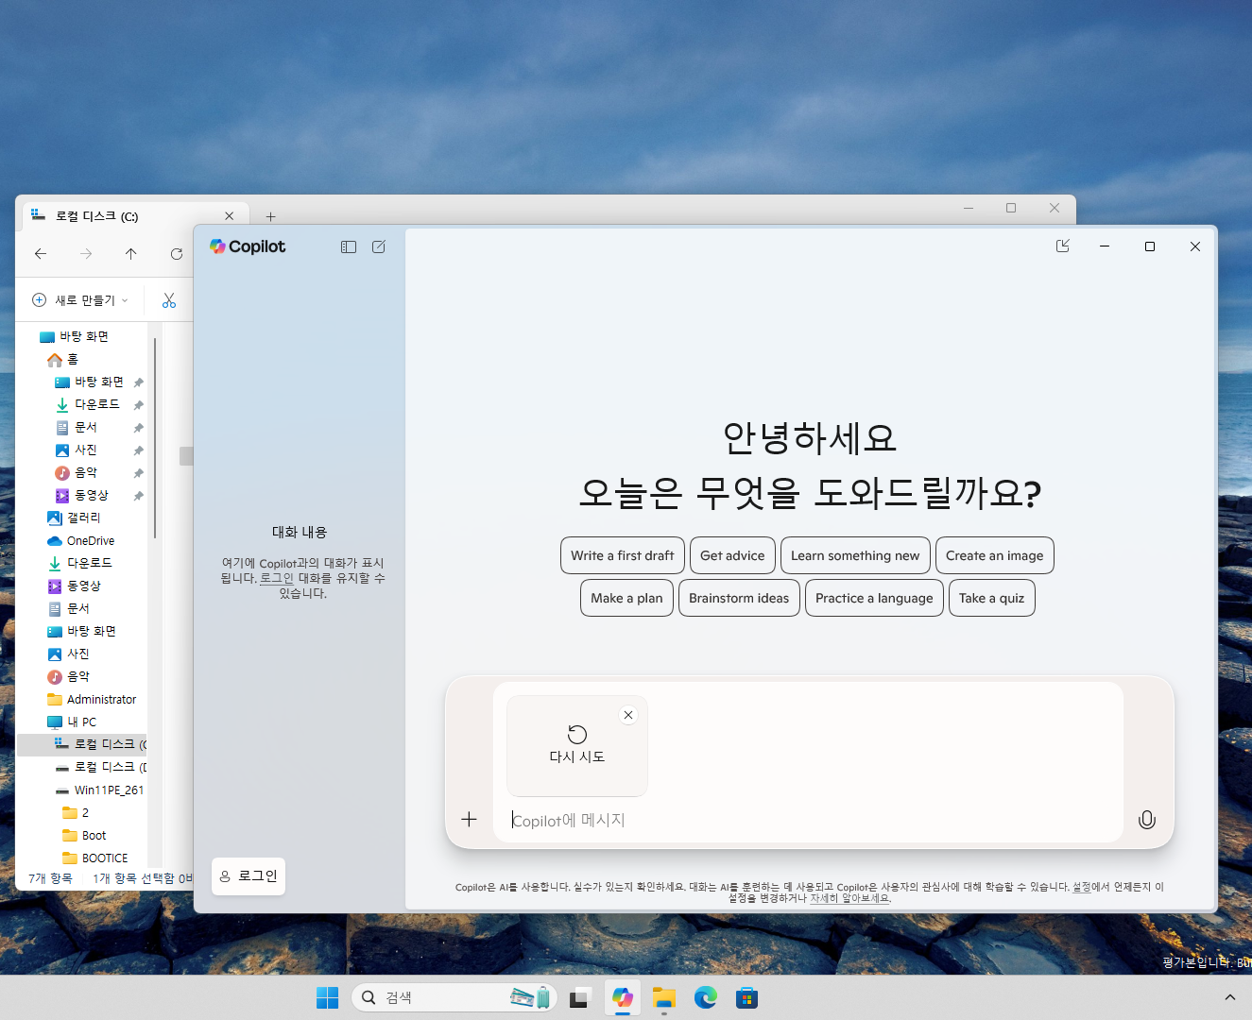
Task: Select OneDrive in navigation tree
Action: pos(81,541)
